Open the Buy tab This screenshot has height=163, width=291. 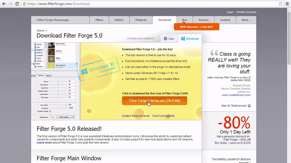tap(185, 20)
